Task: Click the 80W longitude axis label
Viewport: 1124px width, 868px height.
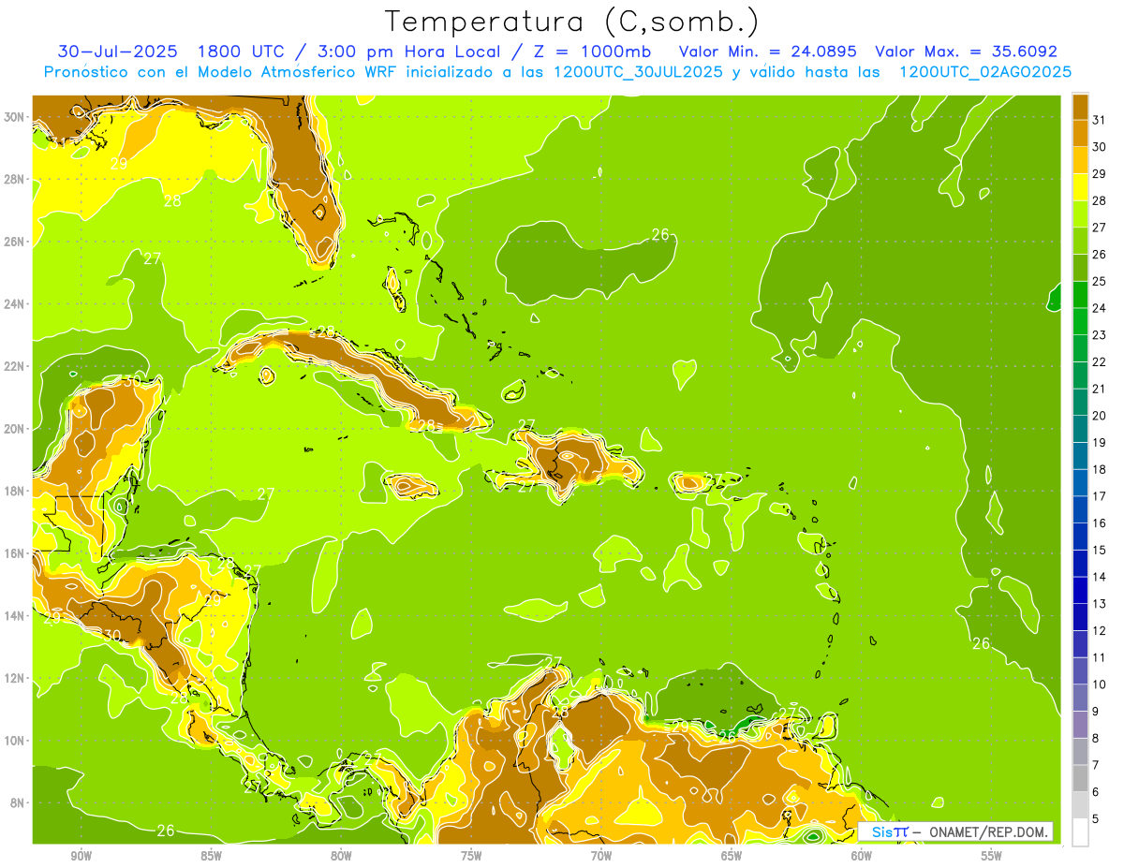Action: pyautogui.click(x=341, y=856)
